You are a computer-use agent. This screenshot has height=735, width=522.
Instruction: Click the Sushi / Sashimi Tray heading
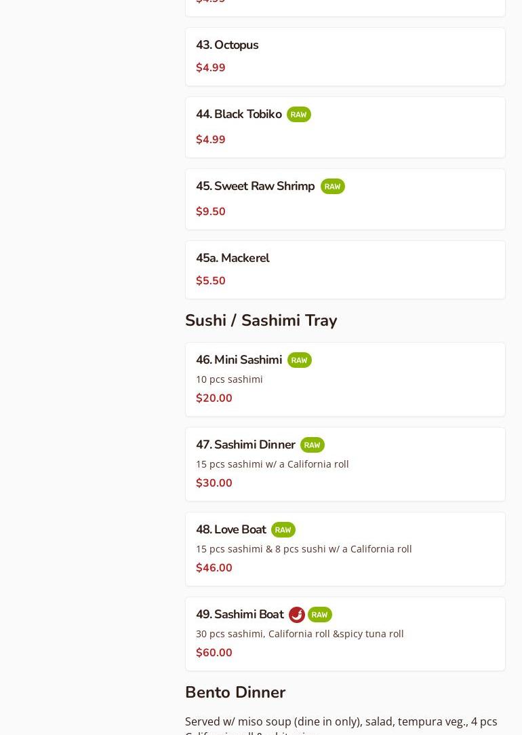pos(261,320)
